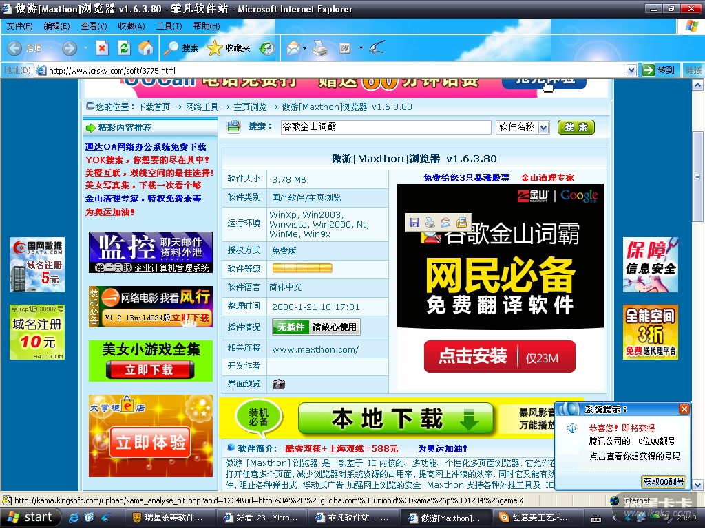Click the Mail envelope toolbar icon
Screen dimensions: 705x528
tap(293, 48)
